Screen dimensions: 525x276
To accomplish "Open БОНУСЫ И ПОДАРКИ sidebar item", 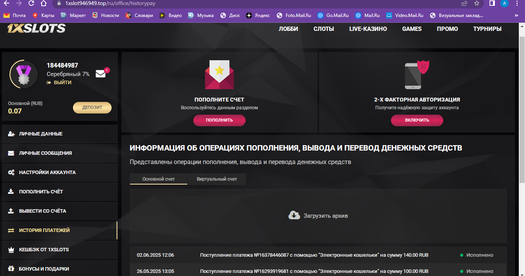I will tap(59, 268).
